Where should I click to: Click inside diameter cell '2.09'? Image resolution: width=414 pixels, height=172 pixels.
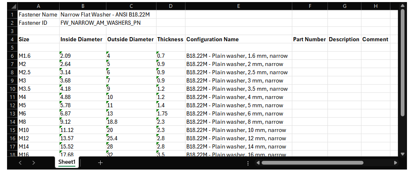click(x=83, y=56)
